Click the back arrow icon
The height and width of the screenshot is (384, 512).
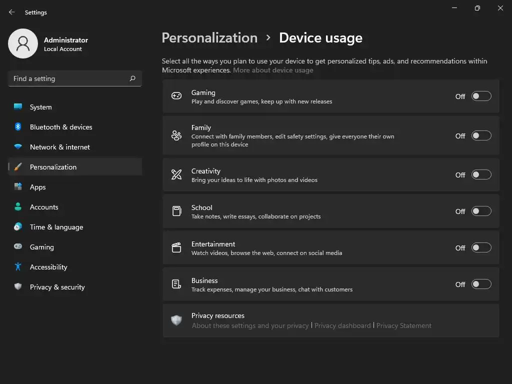point(12,12)
